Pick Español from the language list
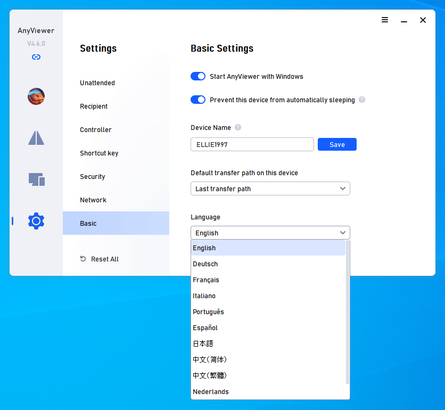 (268, 327)
